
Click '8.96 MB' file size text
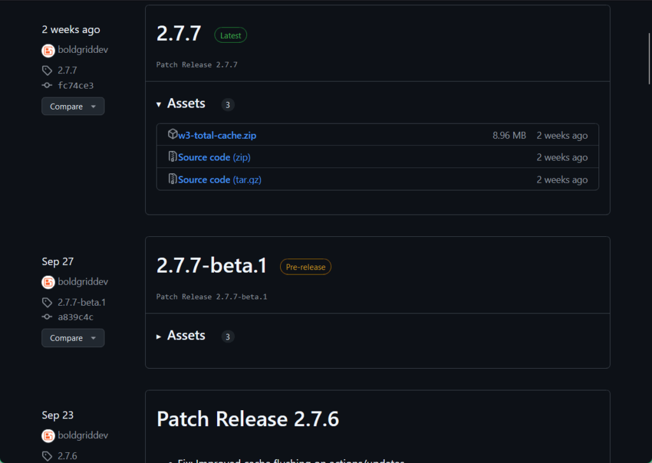tap(509, 136)
